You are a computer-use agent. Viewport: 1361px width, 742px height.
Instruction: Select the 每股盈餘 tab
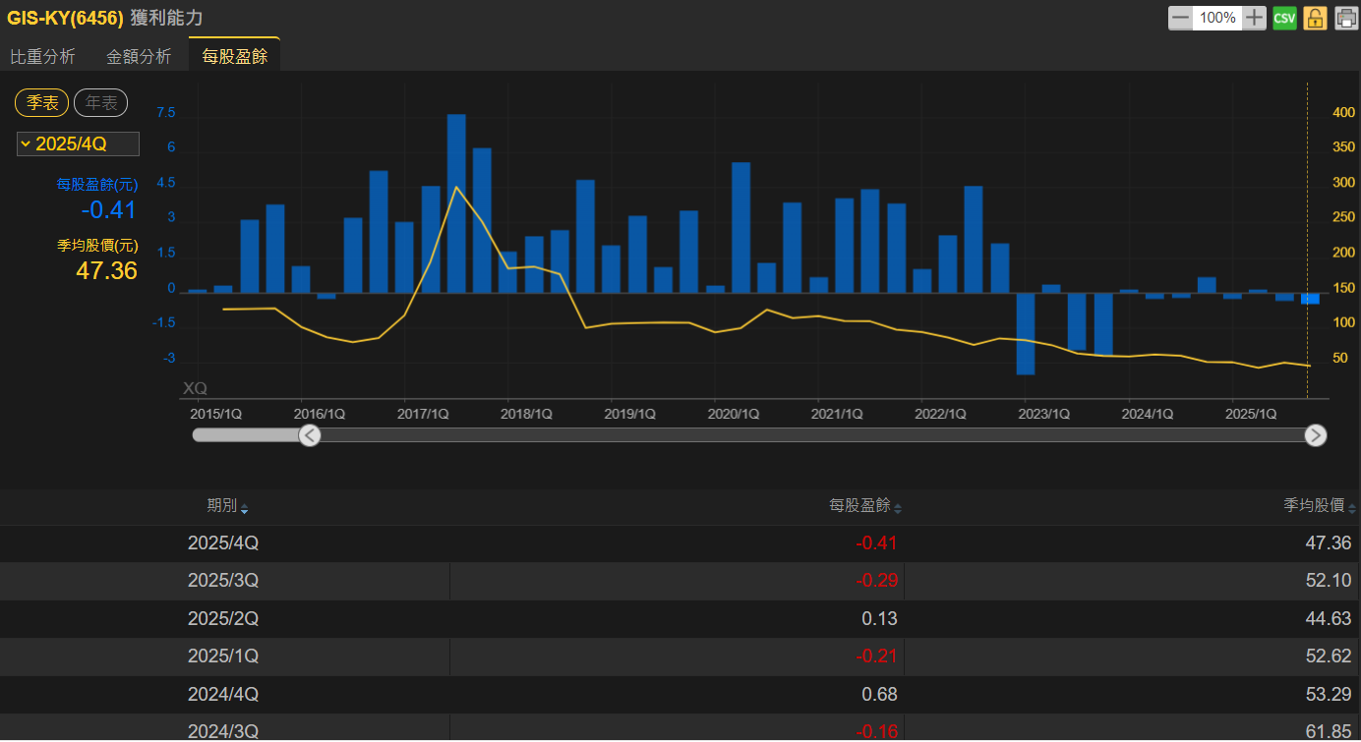point(234,57)
